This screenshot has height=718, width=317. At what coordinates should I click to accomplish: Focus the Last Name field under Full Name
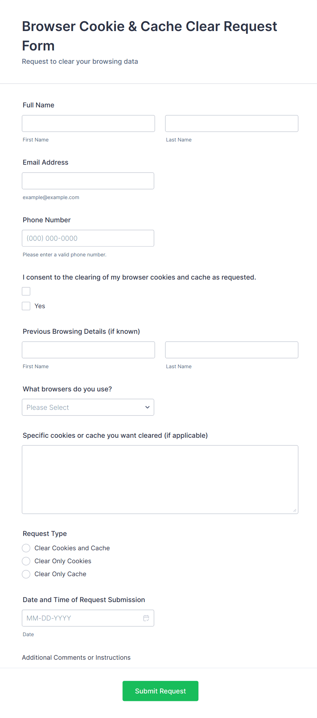(231, 123)
